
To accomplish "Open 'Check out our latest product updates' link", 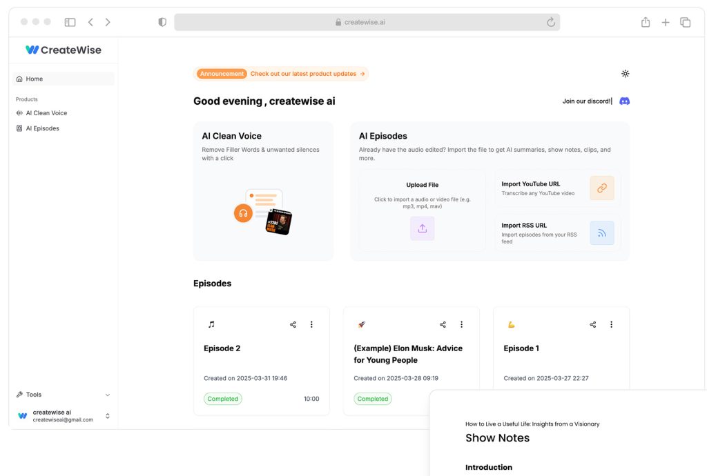I will click(307, 74).
